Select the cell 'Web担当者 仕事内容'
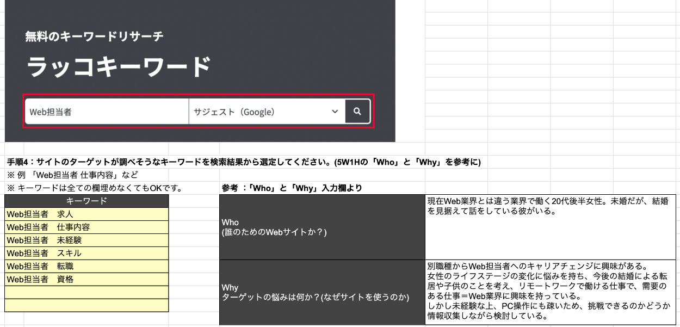 [x=86, y=227]
